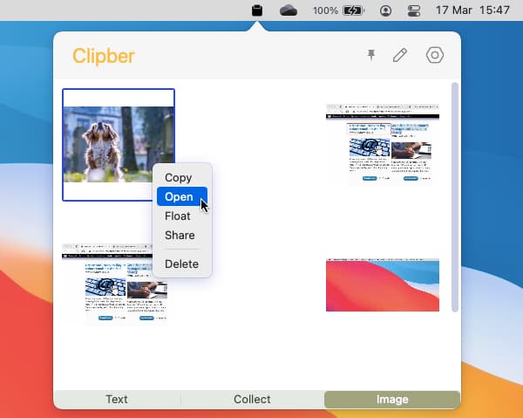This screenshot has height=418, width=523.
Task: Open Control Center from menu bar
Action: 413,10
